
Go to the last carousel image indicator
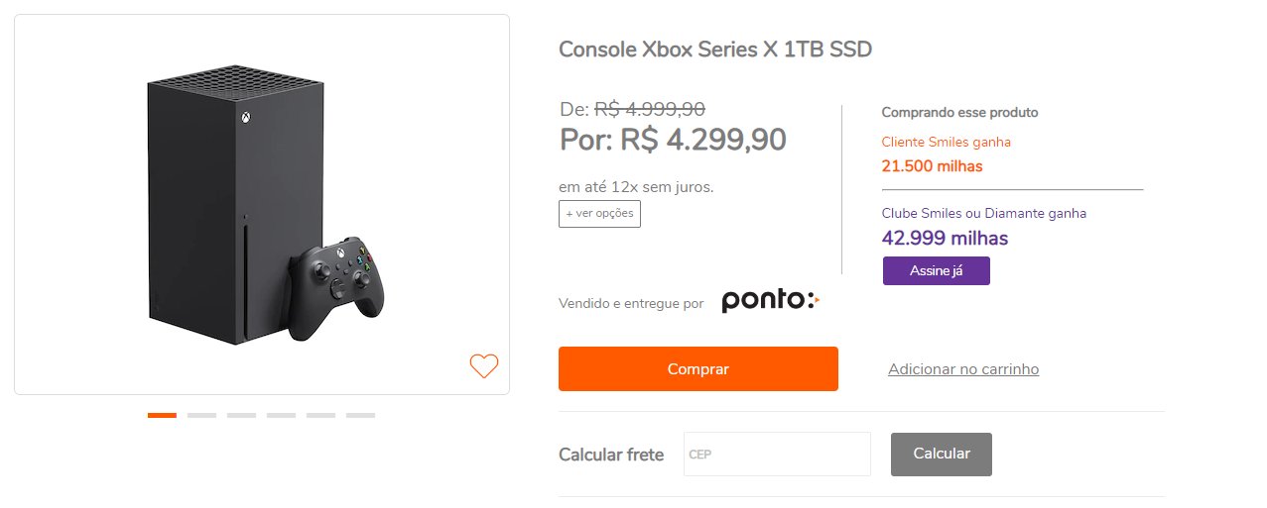[x=360, y=415]
